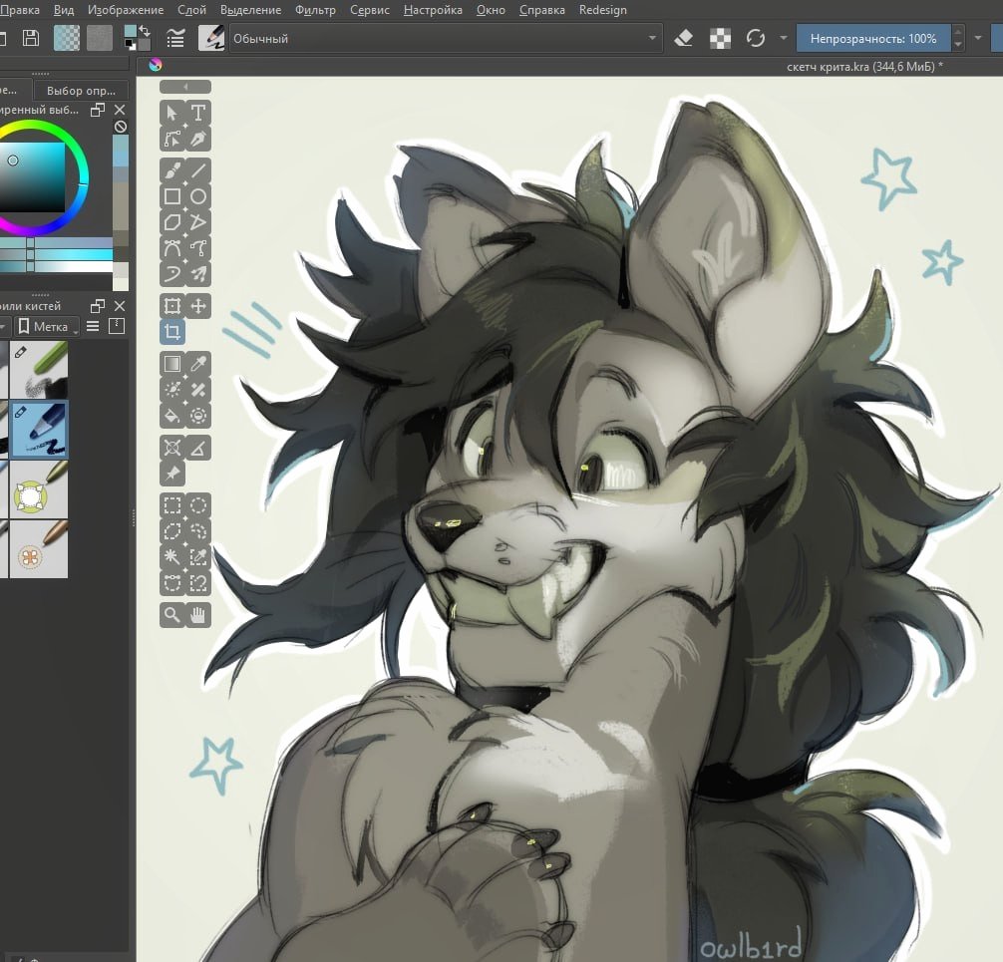Select the Ellipse shape tool

(198, 196)
